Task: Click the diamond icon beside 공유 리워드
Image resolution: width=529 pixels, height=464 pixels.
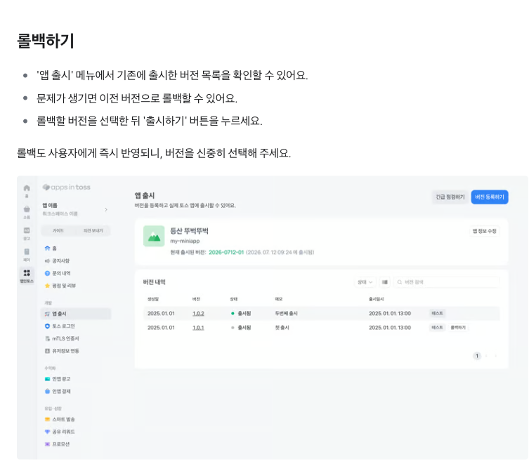Action: pyautogui.click(x=47, y=432)
